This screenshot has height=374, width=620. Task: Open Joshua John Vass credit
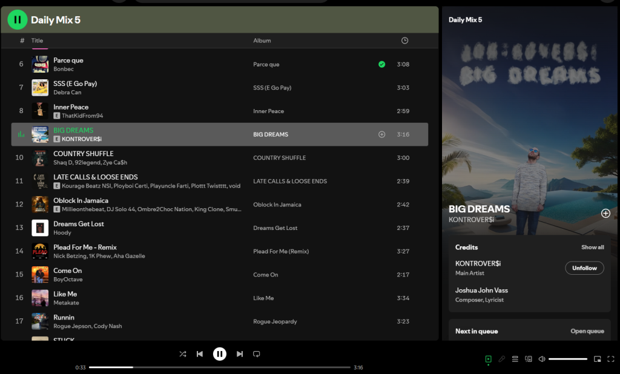click(x=481, y=290)
